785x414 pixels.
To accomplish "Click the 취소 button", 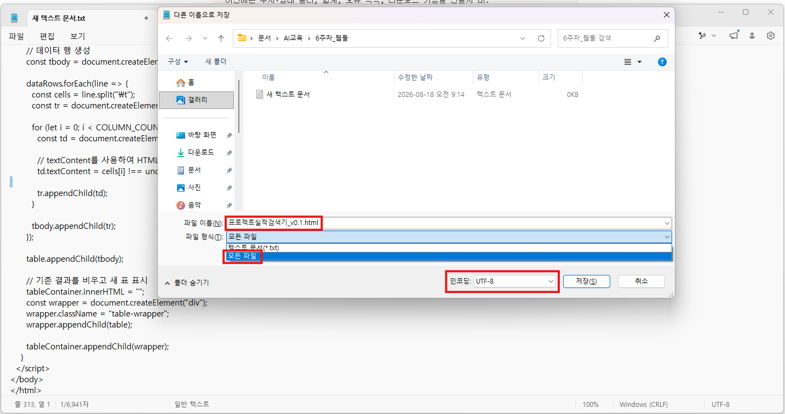I will [x=641, y=281].
